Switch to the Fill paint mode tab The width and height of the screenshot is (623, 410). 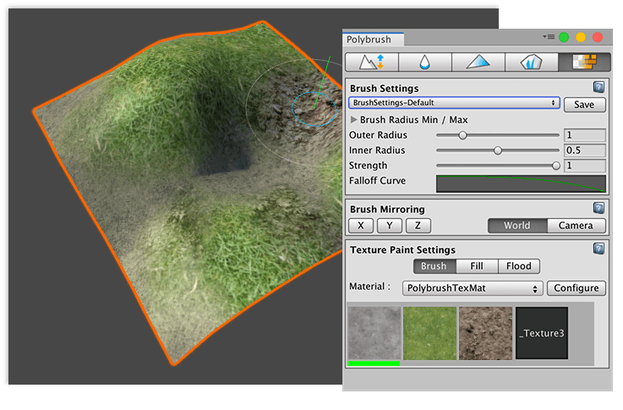tap(476, 266)
